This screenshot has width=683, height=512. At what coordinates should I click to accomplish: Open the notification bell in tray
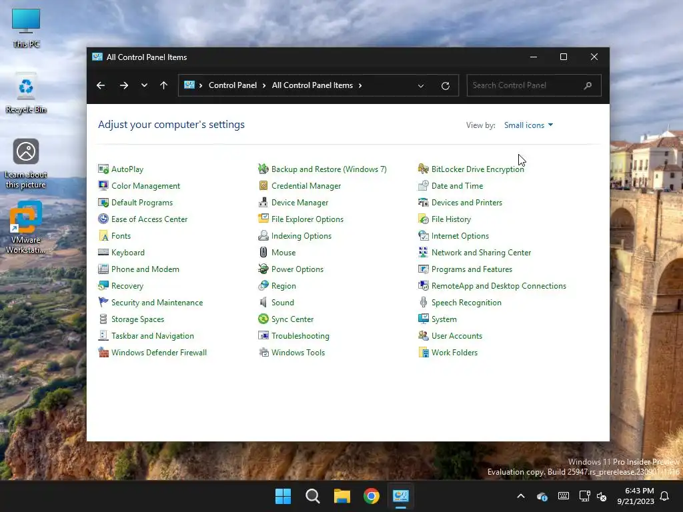coord(665,496)
